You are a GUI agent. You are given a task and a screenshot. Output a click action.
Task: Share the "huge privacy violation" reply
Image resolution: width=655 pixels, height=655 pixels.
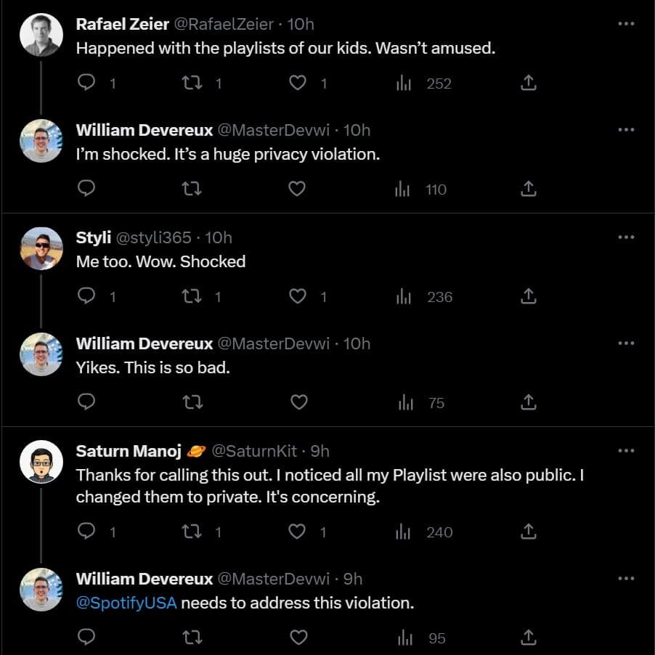pos(529,190)
